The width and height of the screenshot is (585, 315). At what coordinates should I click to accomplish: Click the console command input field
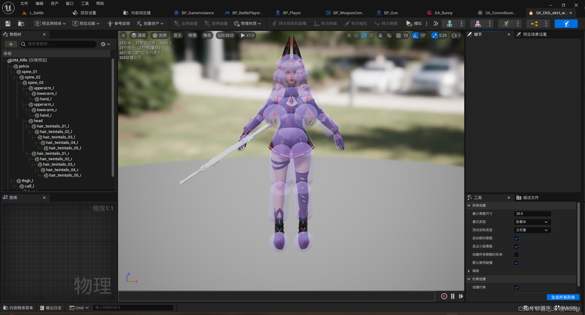coord(133,308)
